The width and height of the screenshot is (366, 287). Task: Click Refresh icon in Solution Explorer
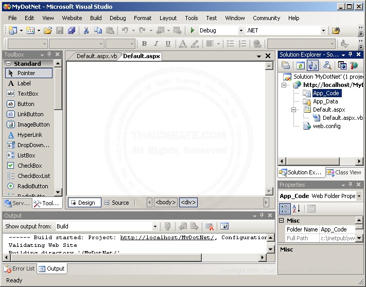click(x=300, y=65)
